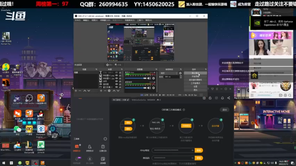Add a new scene in OBS scenes panel

(76, 91)
